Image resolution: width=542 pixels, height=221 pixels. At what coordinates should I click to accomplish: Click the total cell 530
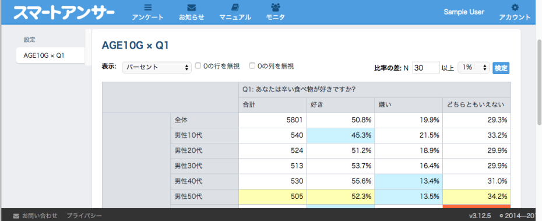[x=273, y=181]
